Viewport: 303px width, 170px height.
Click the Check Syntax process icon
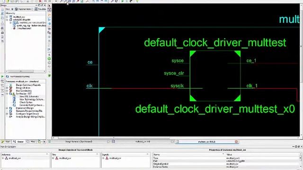[14, 102]
